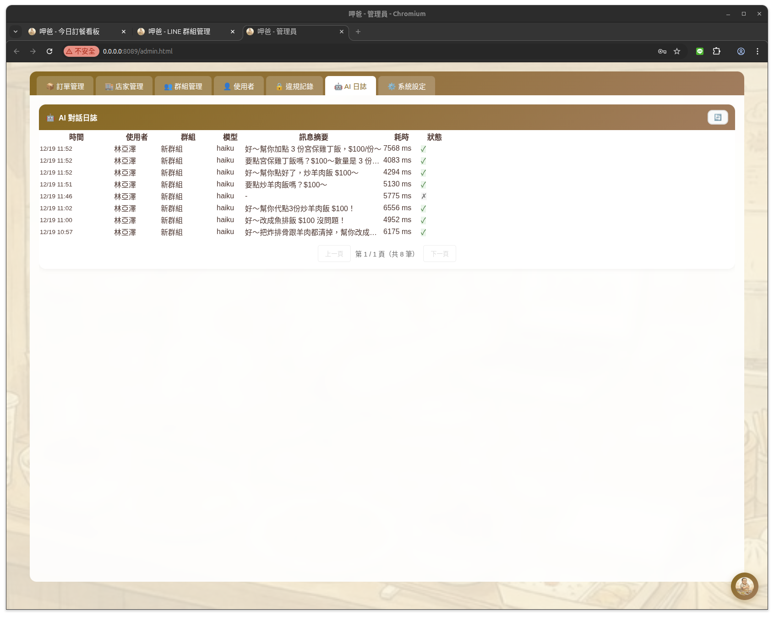The height and width of the screenshot is (617, 774).
Task: Open the browser profile account icon
Action: coord(741,51)
